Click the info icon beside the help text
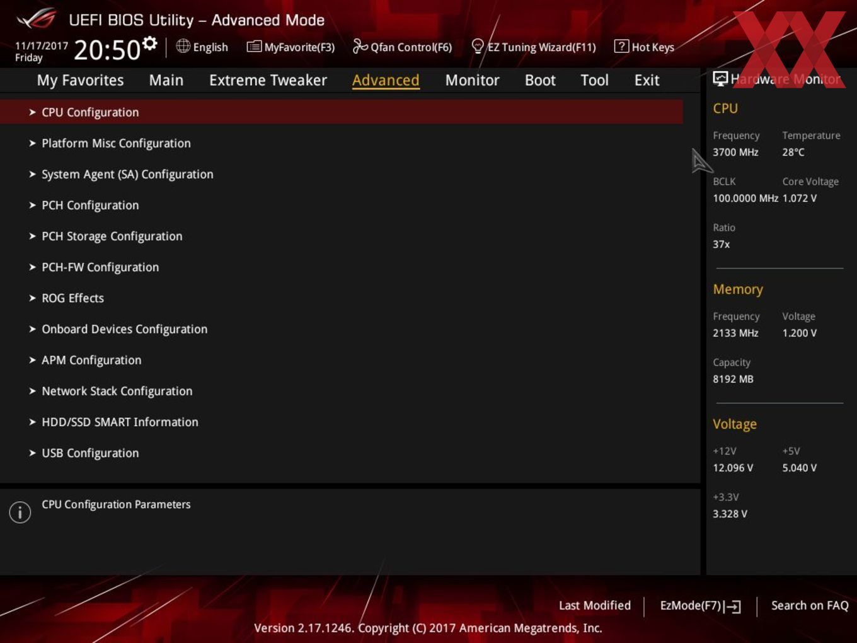Screen dimensions: 857x643 point(20,512)
